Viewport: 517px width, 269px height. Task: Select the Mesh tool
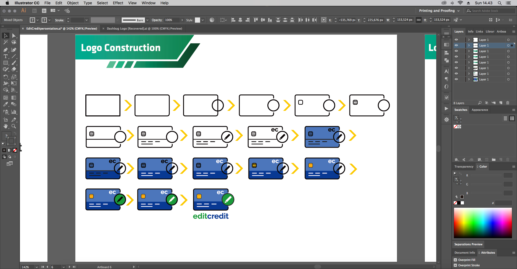point(5,98)
